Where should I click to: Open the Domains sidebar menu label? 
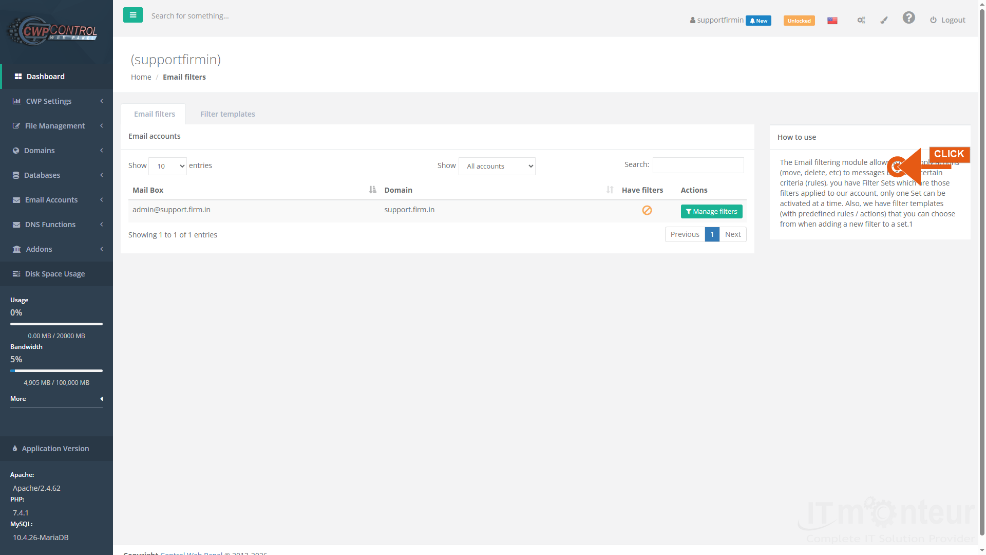[39, 151]
